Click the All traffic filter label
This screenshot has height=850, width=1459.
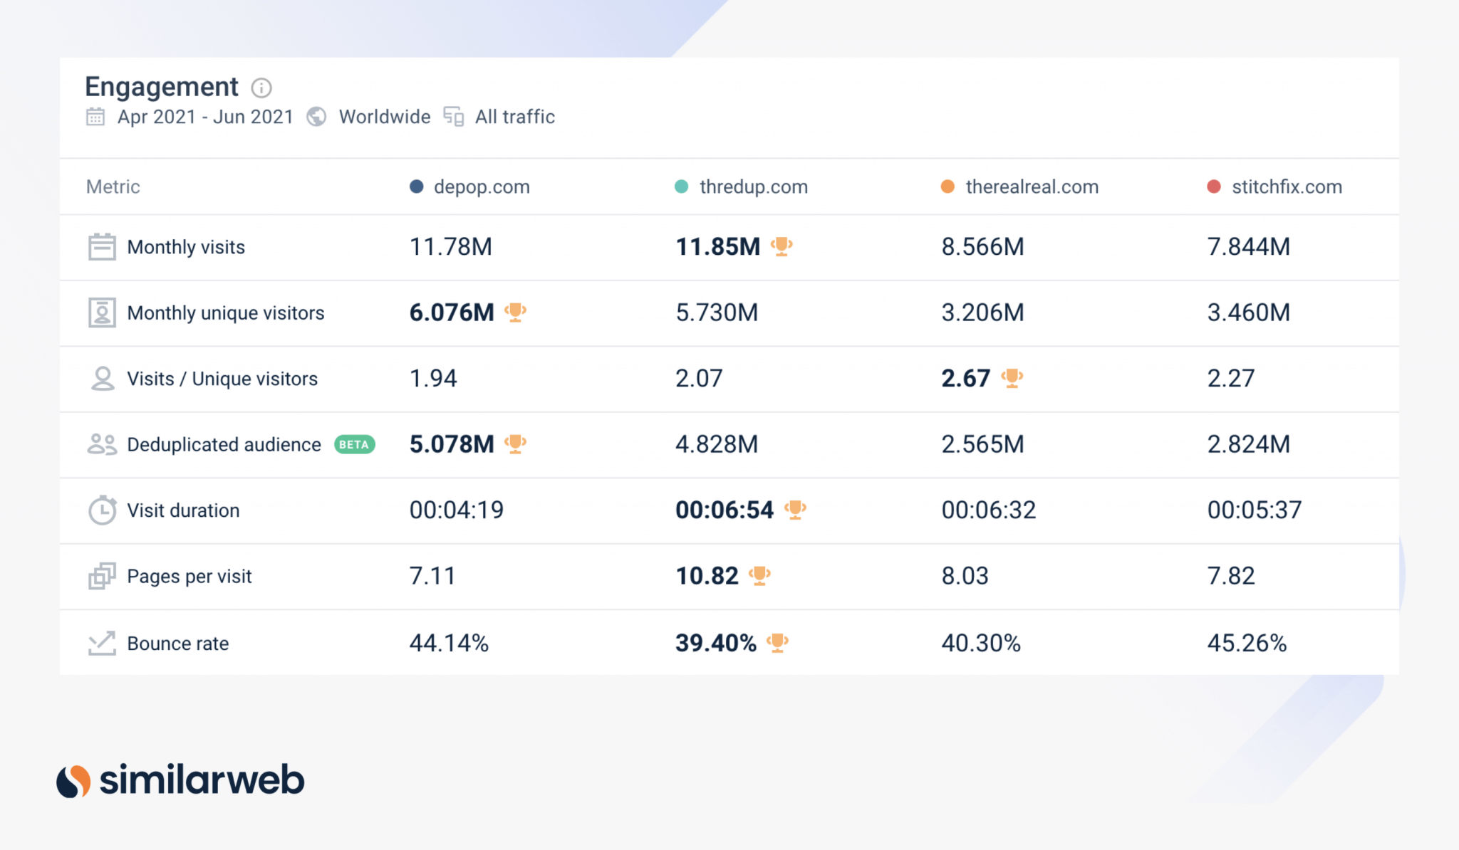515,117
